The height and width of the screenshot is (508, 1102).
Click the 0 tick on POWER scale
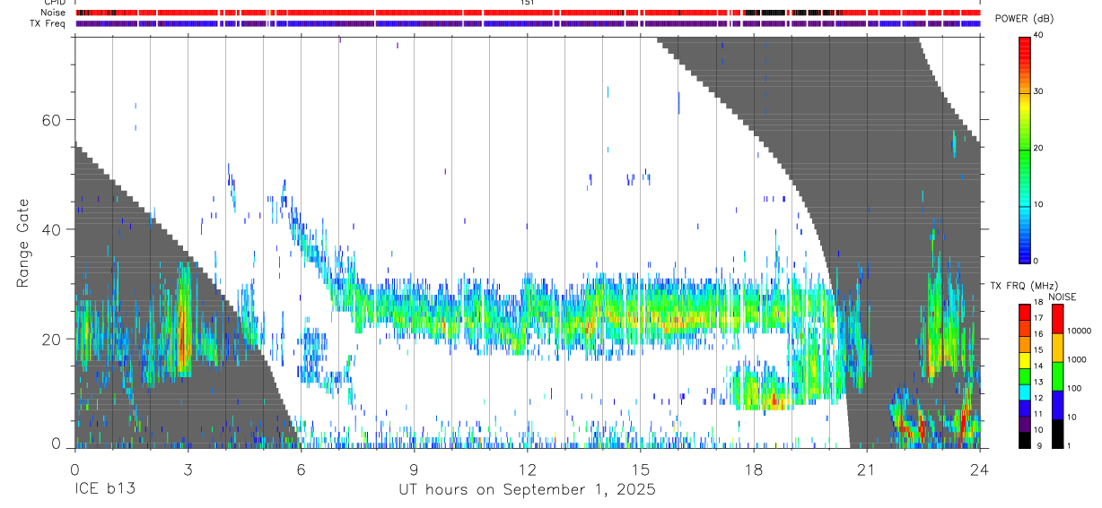click(1036, 261)
